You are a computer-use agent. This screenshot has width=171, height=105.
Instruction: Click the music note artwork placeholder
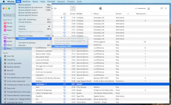click(73, 8)
